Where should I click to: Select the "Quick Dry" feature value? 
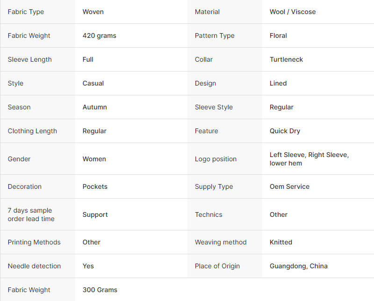(285, 131)
